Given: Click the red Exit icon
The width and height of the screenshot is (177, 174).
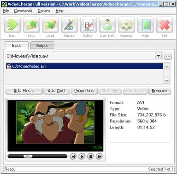Looking at the screenshot, I should [x=165, y=25].
